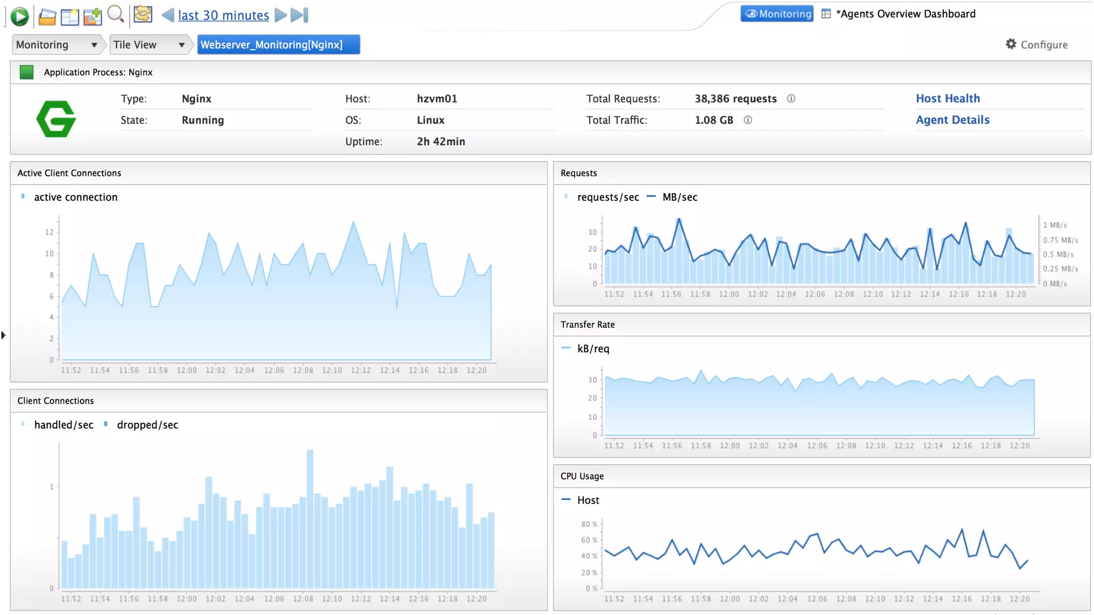Open the *Agents Overview Dashboard tab
The height and width of the screenshot is (615, 1094).
[898, 14]
